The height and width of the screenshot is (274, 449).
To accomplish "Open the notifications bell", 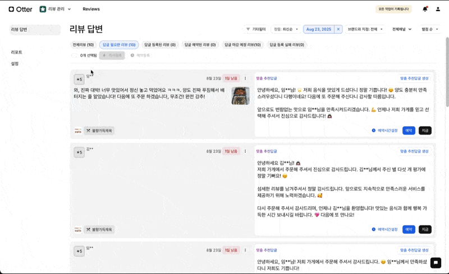I will (x=425, y=9).
